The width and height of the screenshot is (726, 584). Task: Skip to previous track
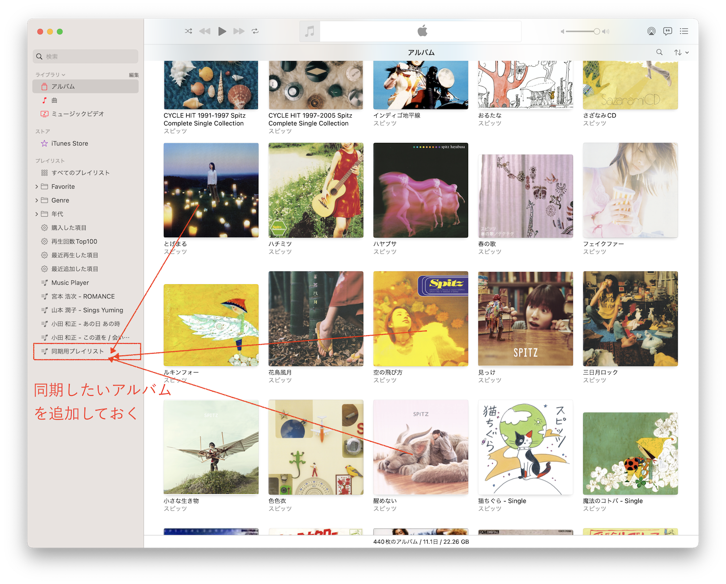[x=205, y=31]
